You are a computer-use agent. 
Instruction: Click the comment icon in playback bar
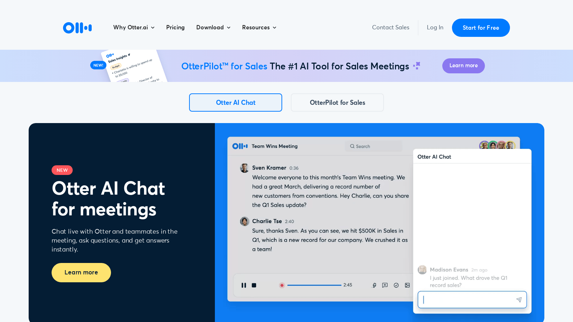coord(385,285)
